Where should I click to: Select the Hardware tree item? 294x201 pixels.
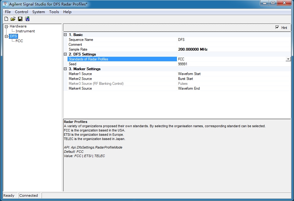click(x=18, y=26)
